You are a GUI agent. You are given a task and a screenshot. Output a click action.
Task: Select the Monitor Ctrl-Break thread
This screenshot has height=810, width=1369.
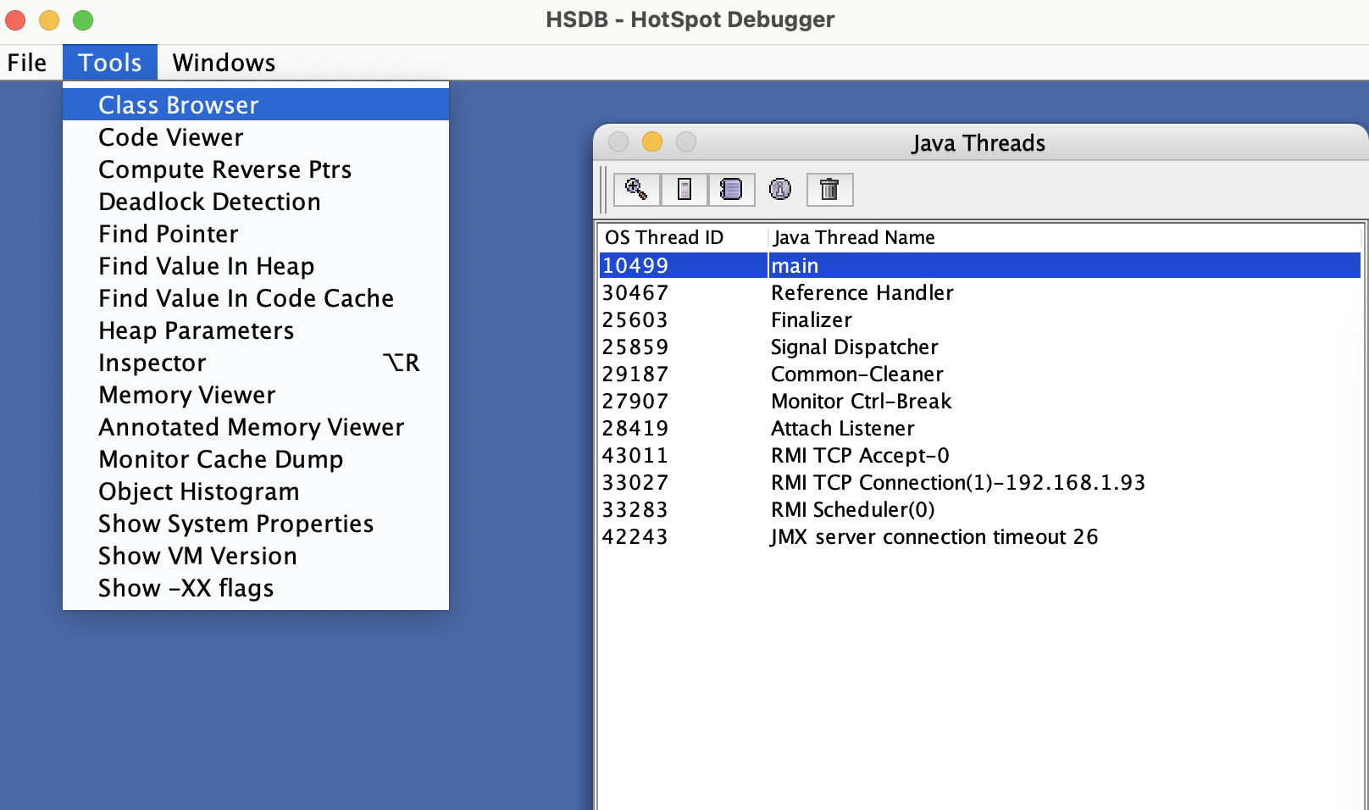pos(980,401)
